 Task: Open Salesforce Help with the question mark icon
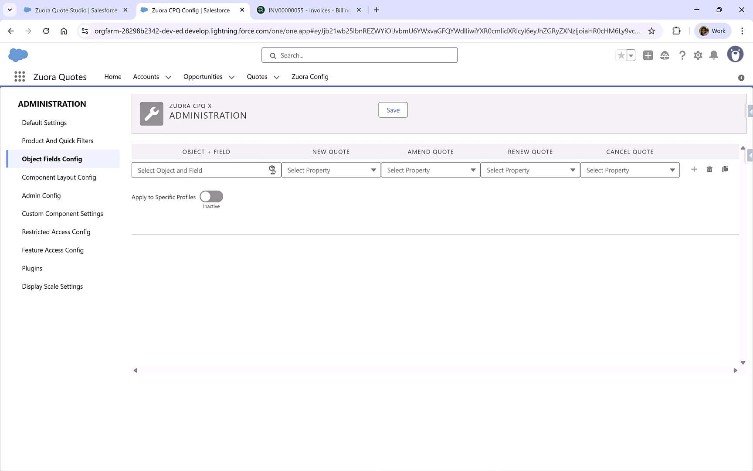coord(682,55)
